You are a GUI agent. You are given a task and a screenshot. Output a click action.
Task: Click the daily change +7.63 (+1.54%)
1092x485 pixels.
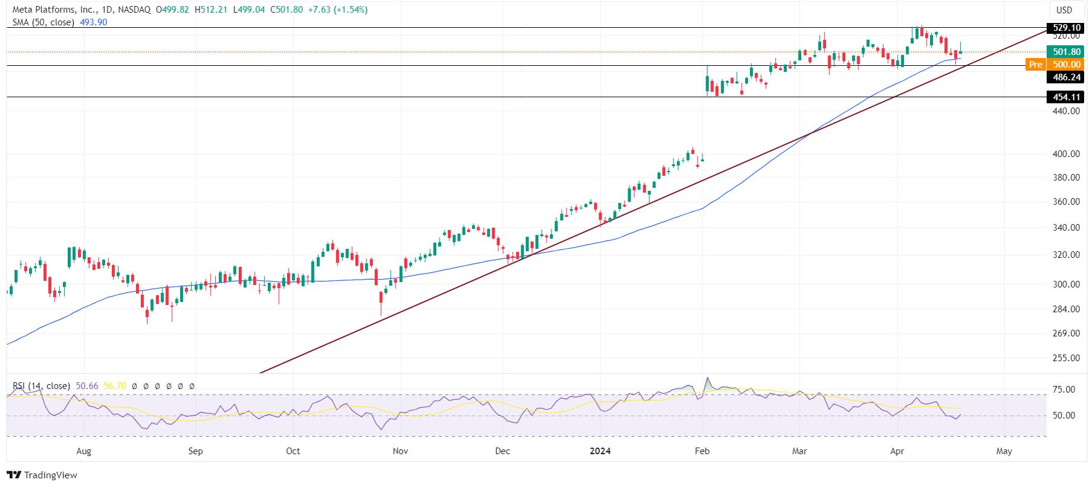point(337,10)
